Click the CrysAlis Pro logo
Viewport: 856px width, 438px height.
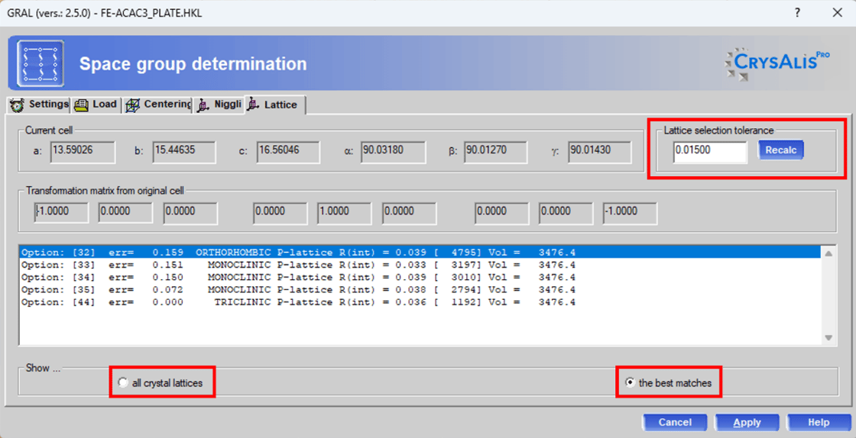777,64
